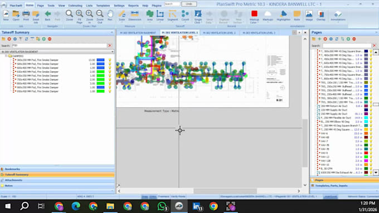This screenshot has width=379, height=213.
Task: Click the Print icon in ribbon
Action: point(26,14)
